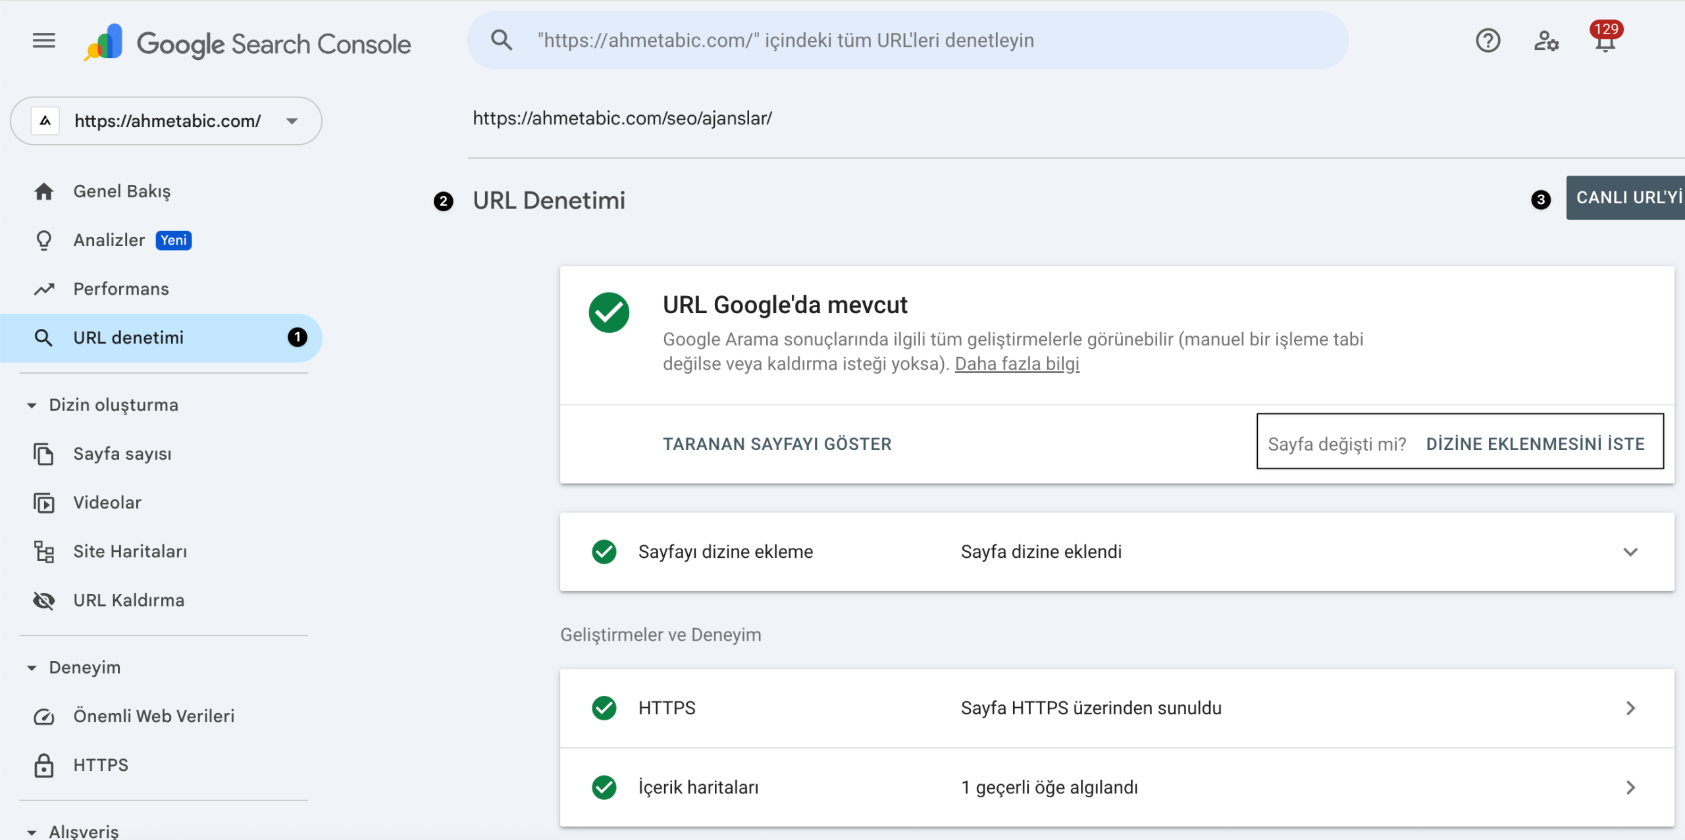
Task: Click green check beside URL Google'da mevcut
Action: (609, 312)
